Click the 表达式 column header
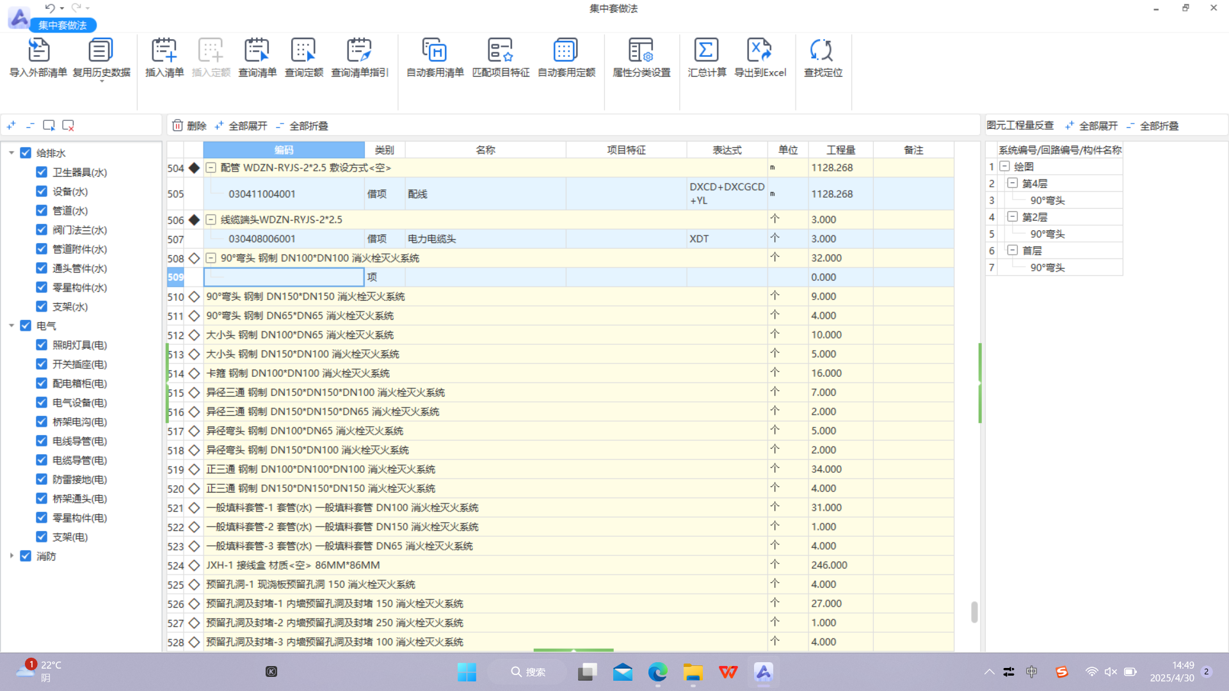Image resolution: width=1229 pixels, height=691 pixels. click(x=727, y=150)
